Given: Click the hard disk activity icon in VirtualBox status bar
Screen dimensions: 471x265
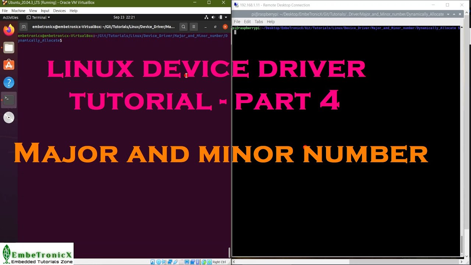Looking at the screenshot, I should (152, 262).
